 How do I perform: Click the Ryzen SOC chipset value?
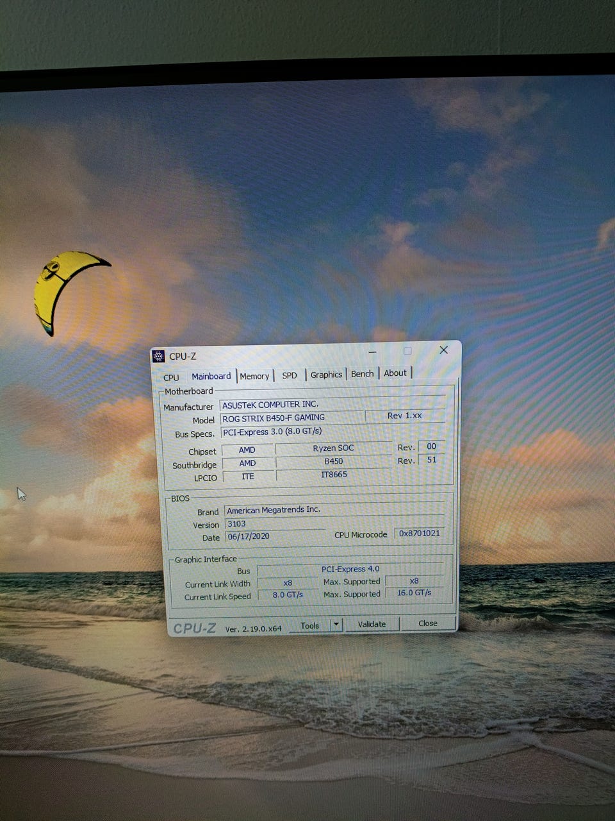(333, 448)
